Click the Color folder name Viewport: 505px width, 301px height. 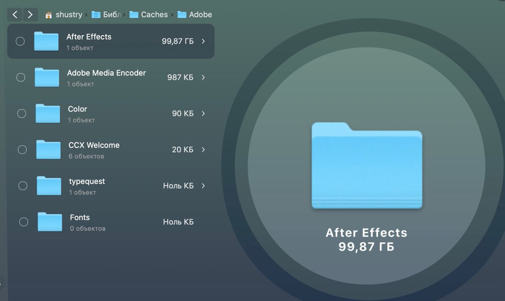click(77, 109)
